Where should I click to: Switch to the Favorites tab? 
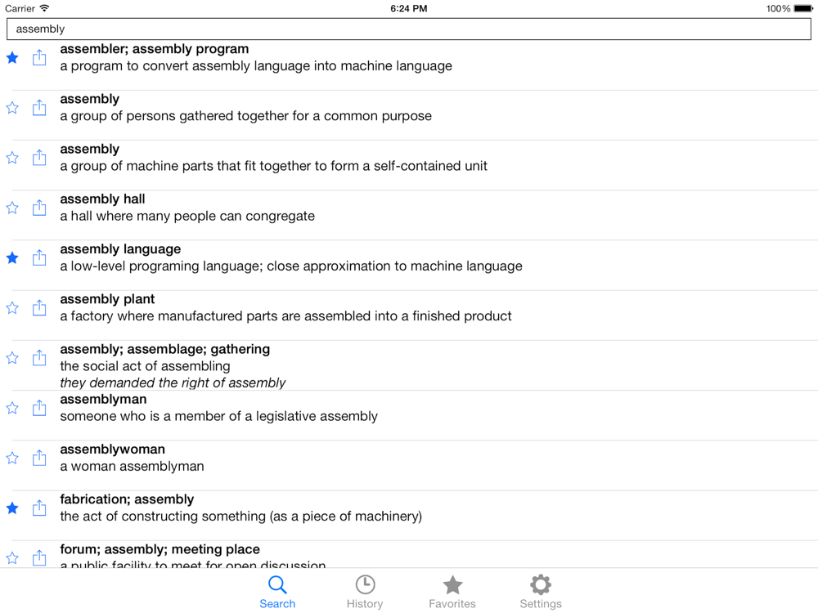(x=452, y=592)
